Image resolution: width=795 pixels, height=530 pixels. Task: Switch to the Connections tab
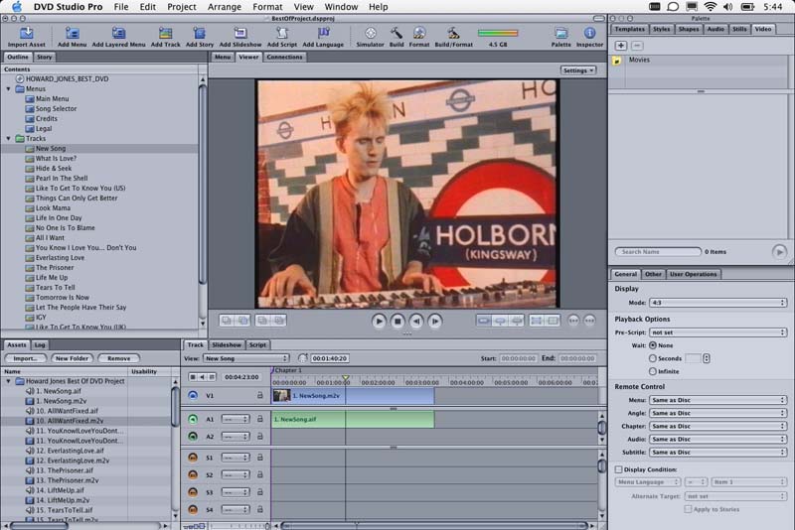284,58
